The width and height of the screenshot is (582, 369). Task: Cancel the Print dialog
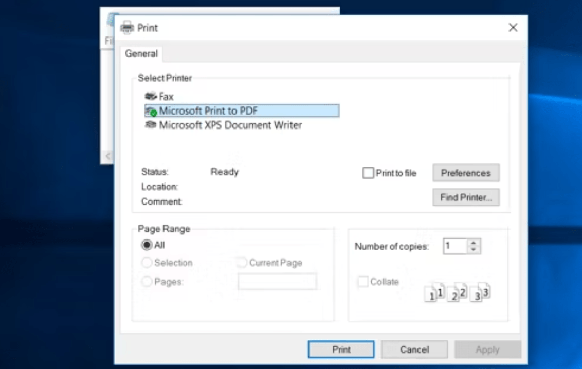(414, 349)
